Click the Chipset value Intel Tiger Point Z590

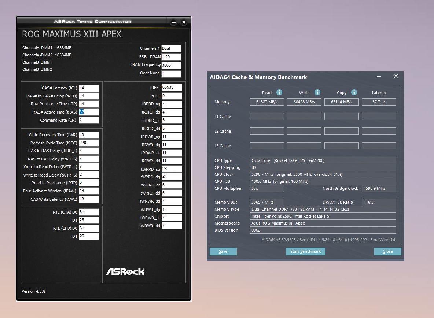pyautogui.click(x=323, y=216)
